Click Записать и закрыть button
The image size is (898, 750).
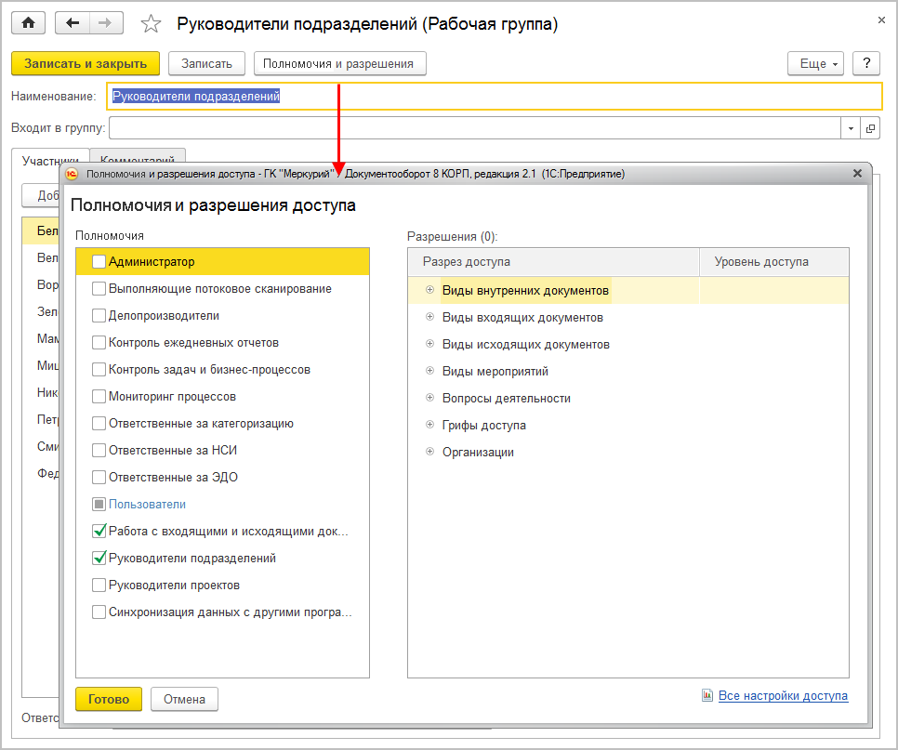coord(86,63)
